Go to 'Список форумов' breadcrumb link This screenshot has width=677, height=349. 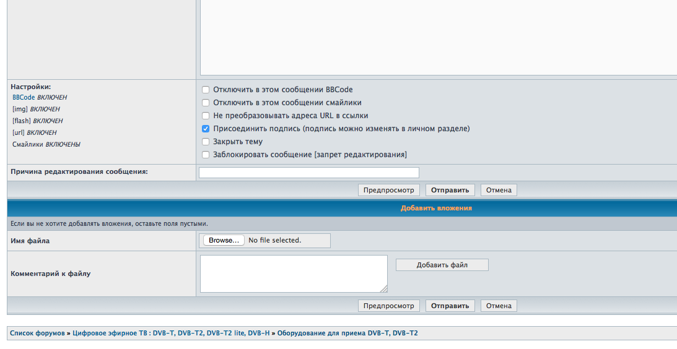pos(37,333)
